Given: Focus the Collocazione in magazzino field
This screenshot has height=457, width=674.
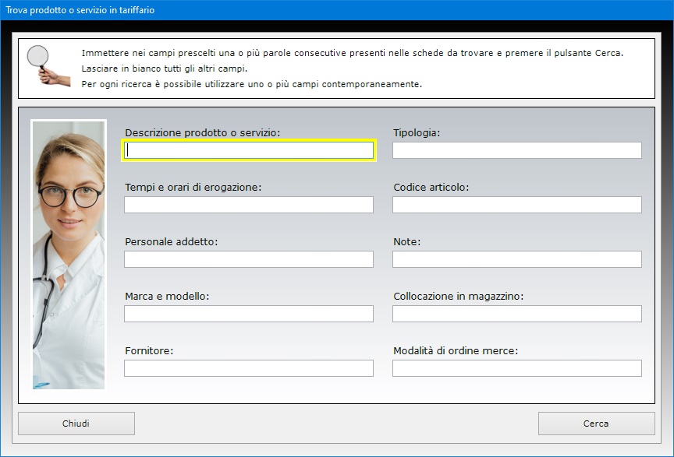Looking at the screenshot, I should point(517,314).
